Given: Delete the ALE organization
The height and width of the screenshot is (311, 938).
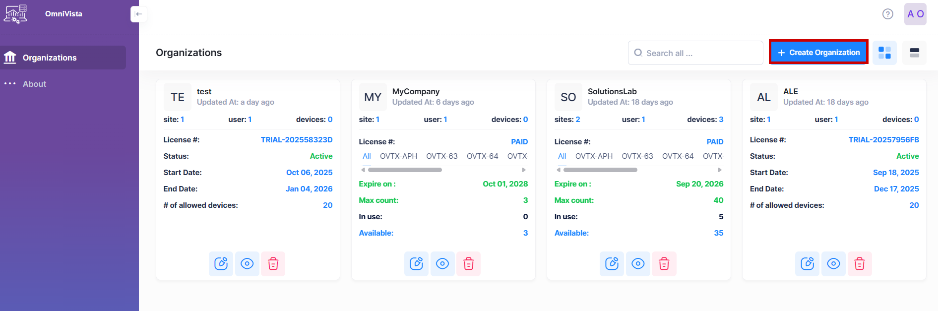Looking at the screenshot, I should tap(859, 263).
